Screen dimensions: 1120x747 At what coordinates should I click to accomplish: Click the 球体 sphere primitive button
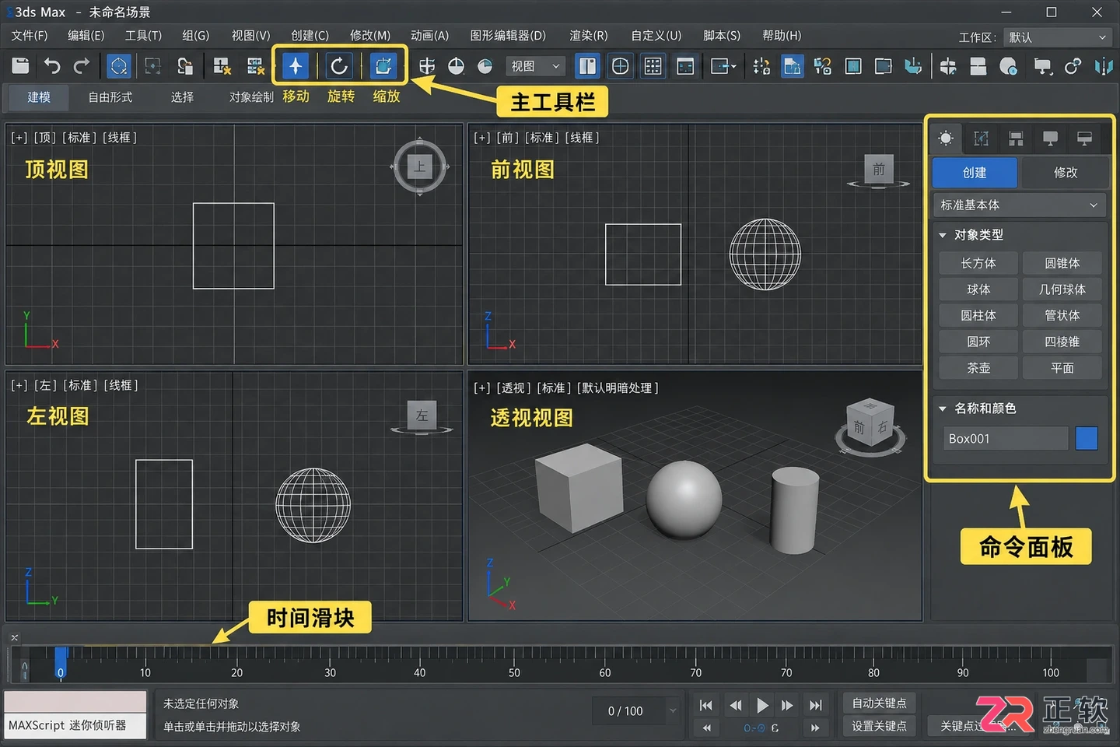point(978,289)
